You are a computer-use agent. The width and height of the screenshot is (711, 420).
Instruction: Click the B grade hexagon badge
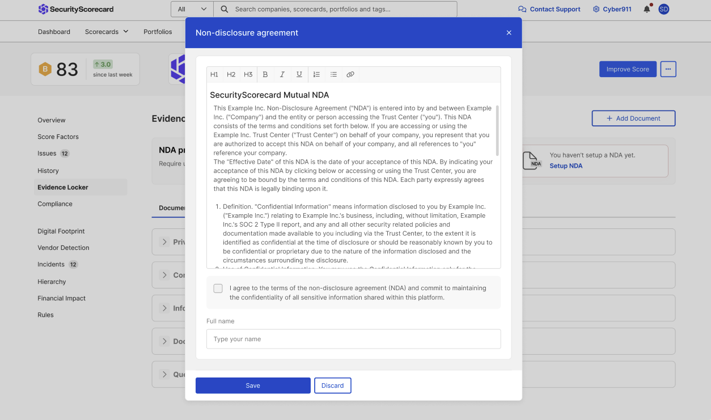45,69
